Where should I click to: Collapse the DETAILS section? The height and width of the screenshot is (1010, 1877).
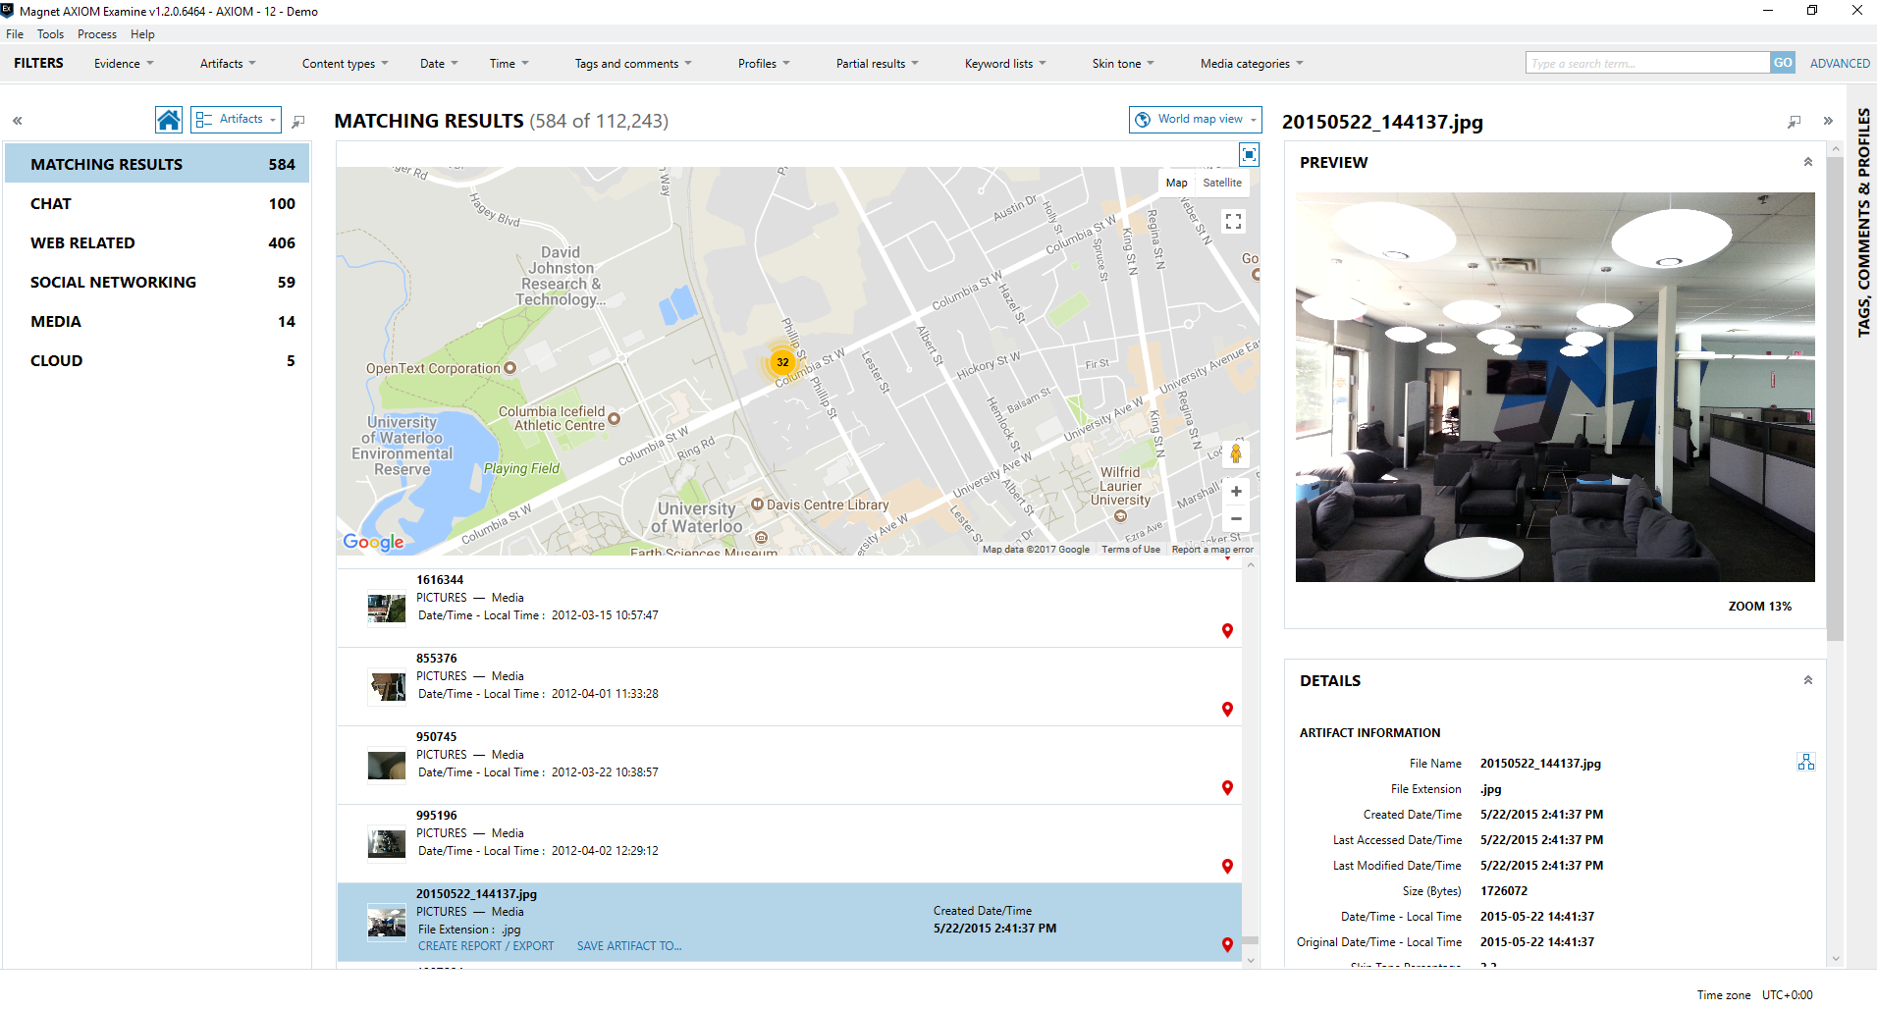pyautogui.click(x=1808, y=680)
